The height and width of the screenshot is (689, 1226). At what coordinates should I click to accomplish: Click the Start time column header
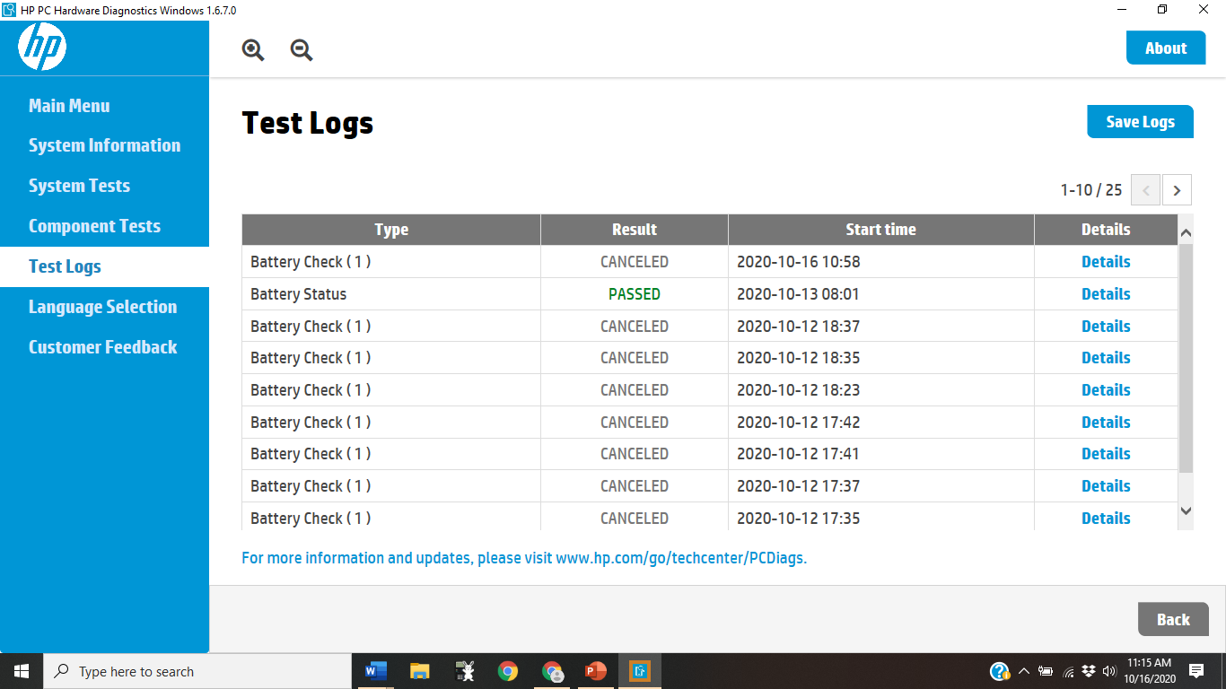coord(881,230)
